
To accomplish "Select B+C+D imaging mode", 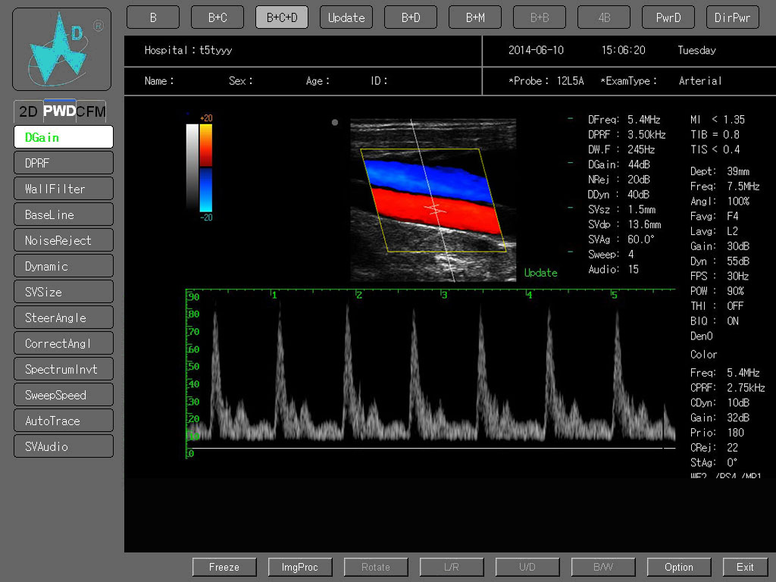I will pyautogui.click(x=282, y=17).
